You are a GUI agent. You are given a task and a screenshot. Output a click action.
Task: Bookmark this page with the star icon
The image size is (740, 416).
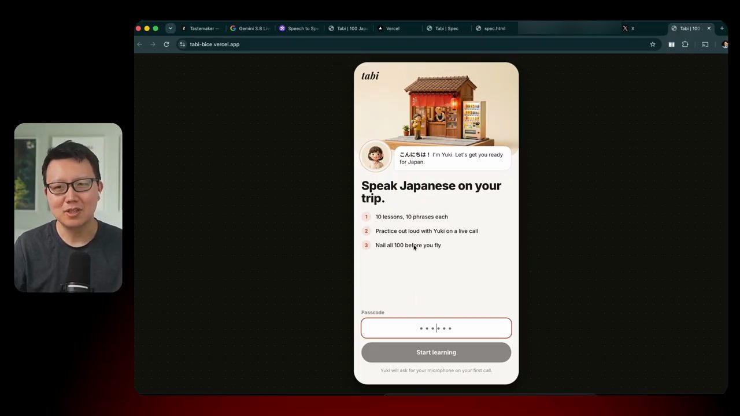(x=653, y=44)
